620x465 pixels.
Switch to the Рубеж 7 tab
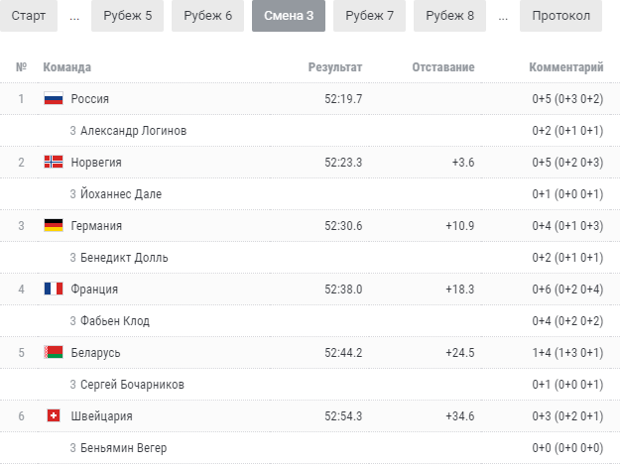click(x=369, y=16)
